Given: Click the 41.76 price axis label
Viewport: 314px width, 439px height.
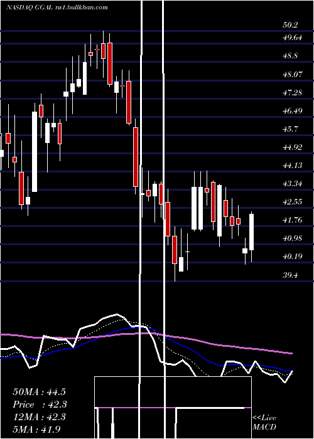Looking at the screenshot, I should (293, 219).
